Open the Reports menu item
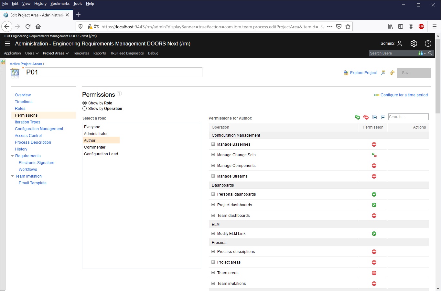 tap(100, 53)
